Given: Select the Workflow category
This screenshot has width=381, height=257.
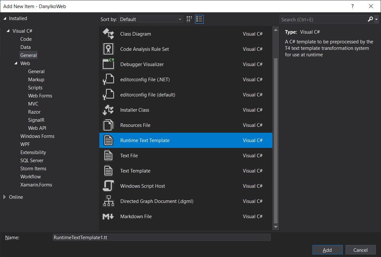Looking at the screenshot, I should coord(31,177).
